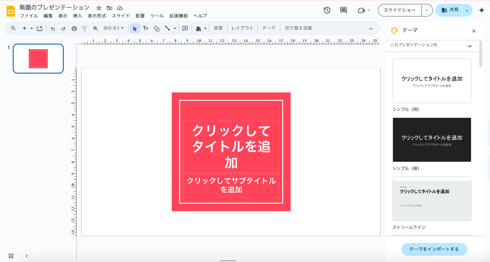Viewport: 490px width, 262px height.
Task: Click テーマをインポートする button
Action: point(434,249)
